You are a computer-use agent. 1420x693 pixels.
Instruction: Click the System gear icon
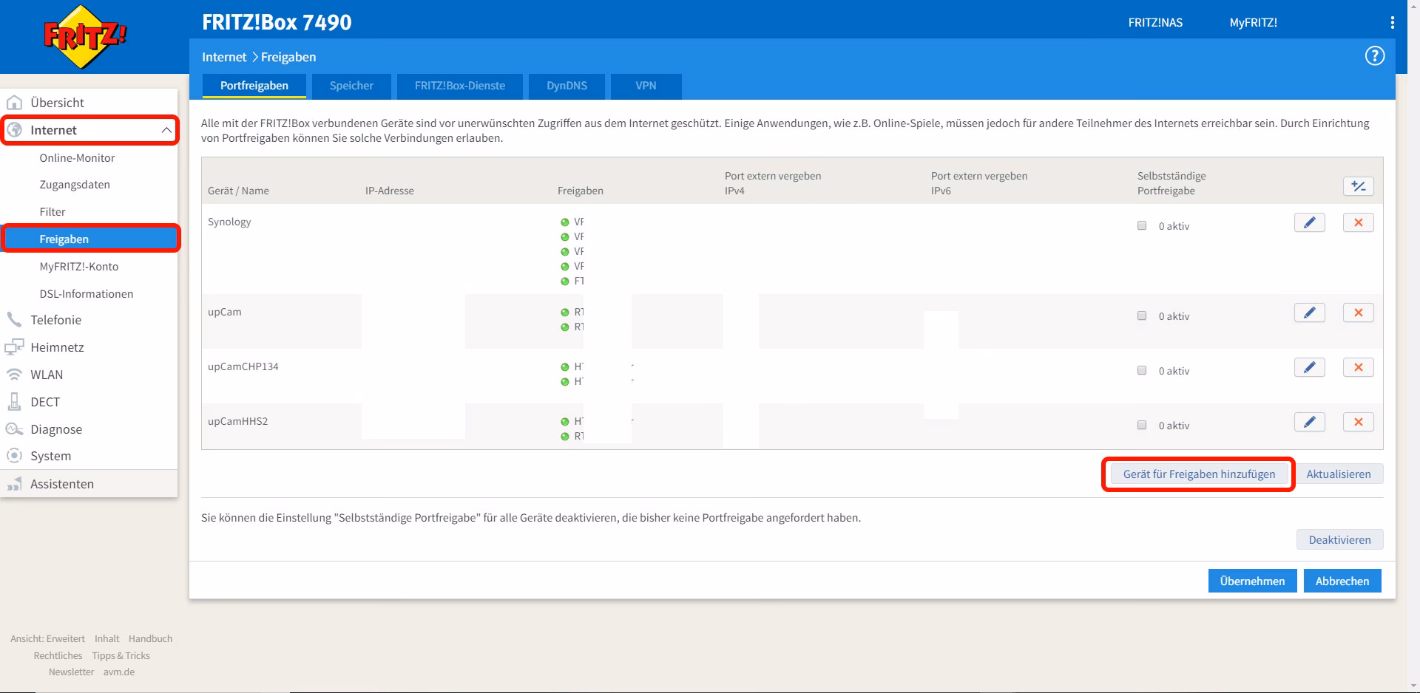pyautogui.click(x=14, y=456)
